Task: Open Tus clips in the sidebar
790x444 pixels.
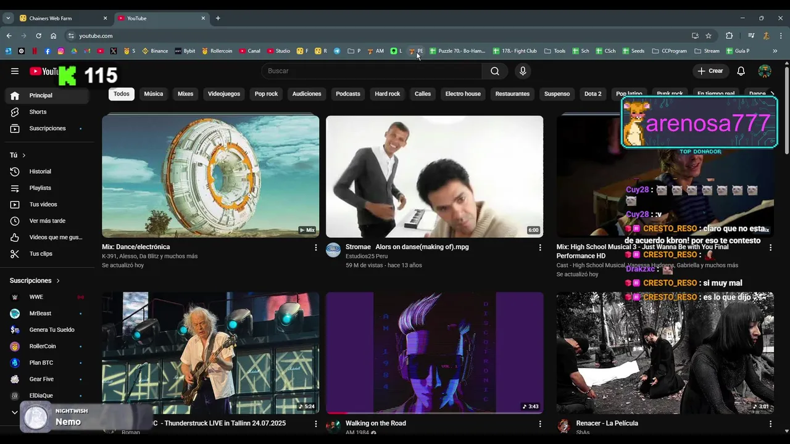Action: click(x=48, y=253)
